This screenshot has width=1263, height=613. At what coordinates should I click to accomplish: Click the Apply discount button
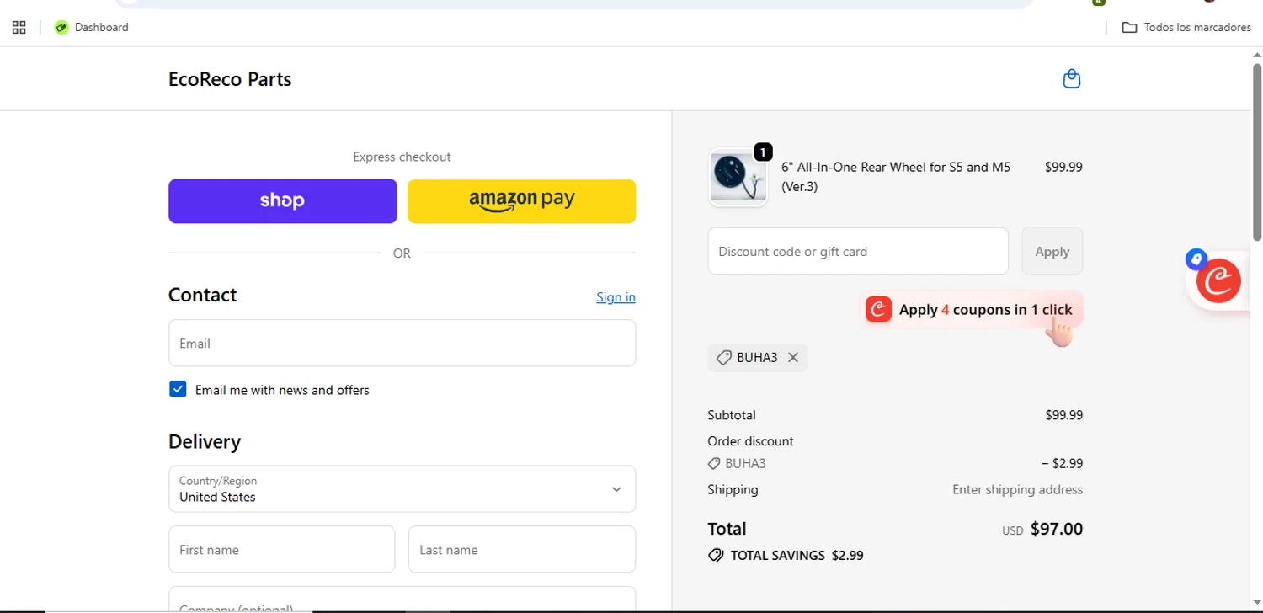click(1052, 251)
